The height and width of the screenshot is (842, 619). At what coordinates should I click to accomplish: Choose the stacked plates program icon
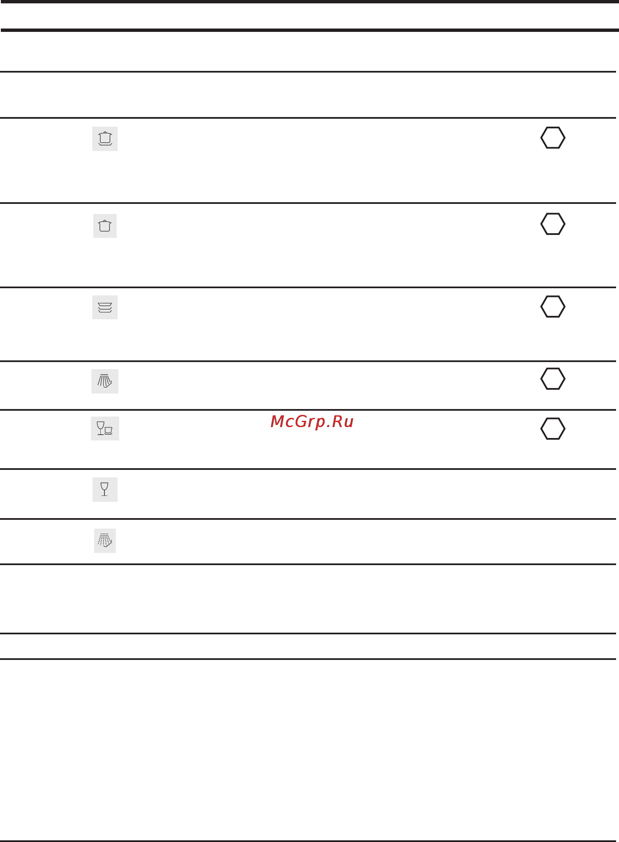click(x=105, y=308)
